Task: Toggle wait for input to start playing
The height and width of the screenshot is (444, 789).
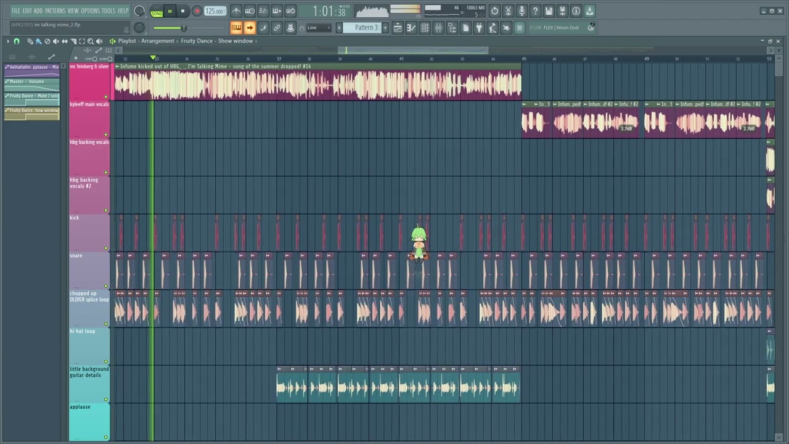Action: (x=250, y=11)
